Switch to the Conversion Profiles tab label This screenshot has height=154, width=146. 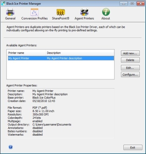click(x=35, y=18)
